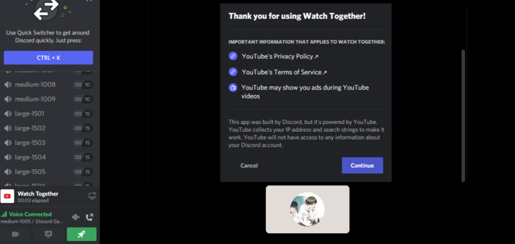
Task: Click the rocket activity launcher button
Action: point(81,234)
